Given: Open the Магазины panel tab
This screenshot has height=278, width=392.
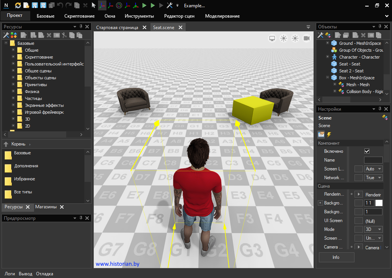Looking at the screenshot, I should (x=46, y=207).
